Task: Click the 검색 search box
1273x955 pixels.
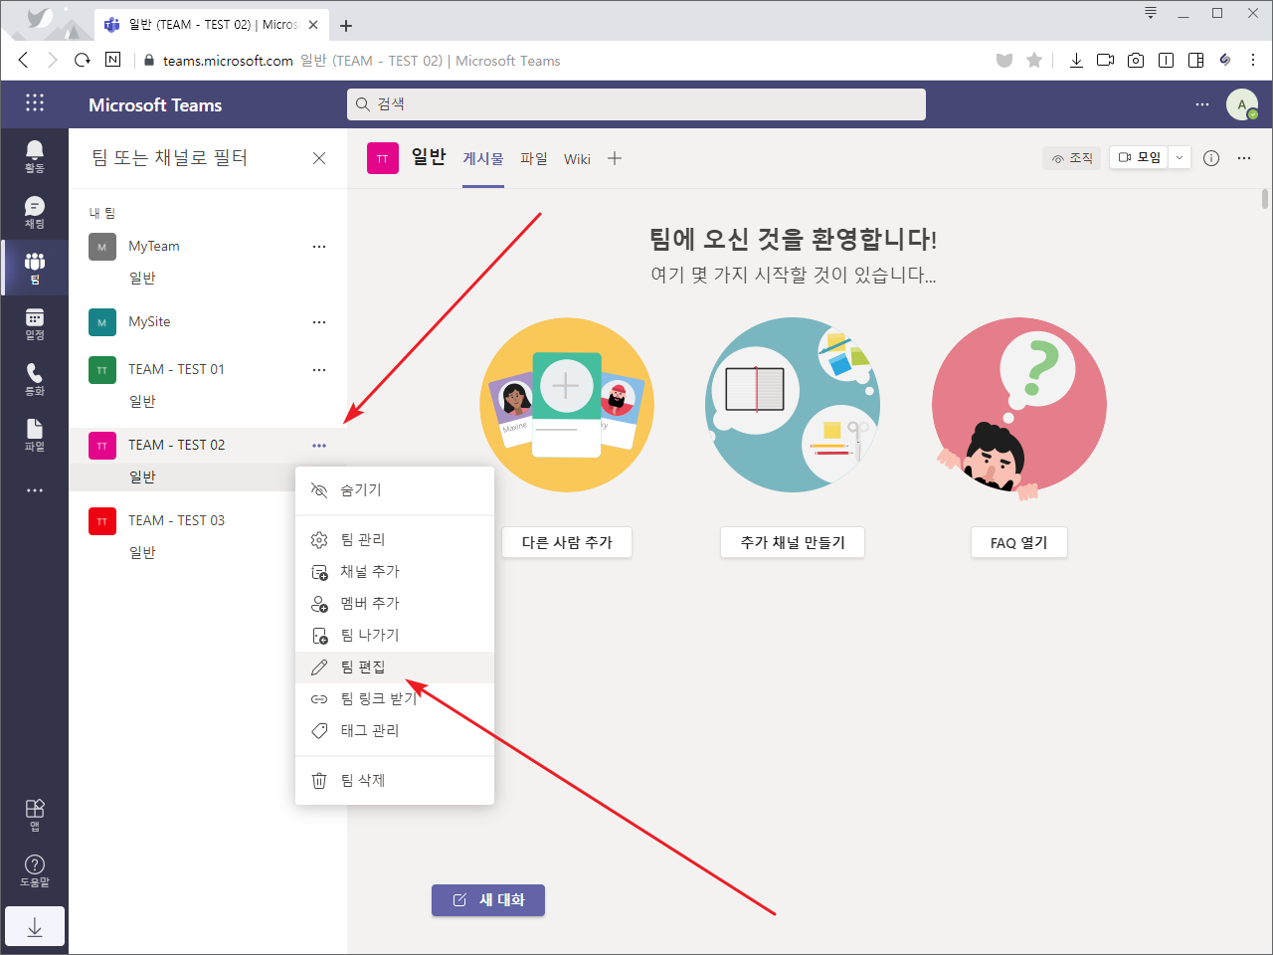Action: pos(636,104)
